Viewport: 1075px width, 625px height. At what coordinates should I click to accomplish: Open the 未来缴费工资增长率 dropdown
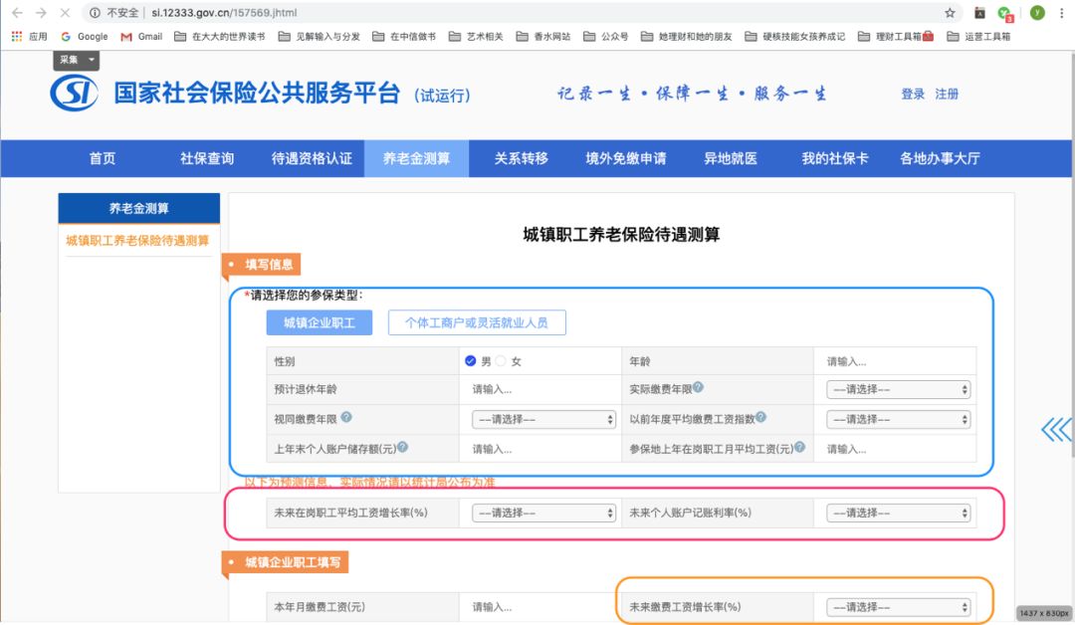pyautogui.click(x=899, y=606)
